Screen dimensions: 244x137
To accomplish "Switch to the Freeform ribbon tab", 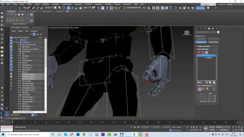I will click(x=22, y=11).
